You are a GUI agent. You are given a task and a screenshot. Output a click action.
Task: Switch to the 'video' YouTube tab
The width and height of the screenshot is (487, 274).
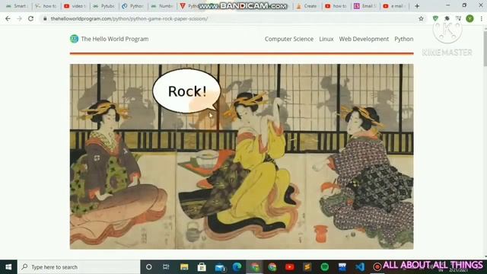click(x=75, y=6)
